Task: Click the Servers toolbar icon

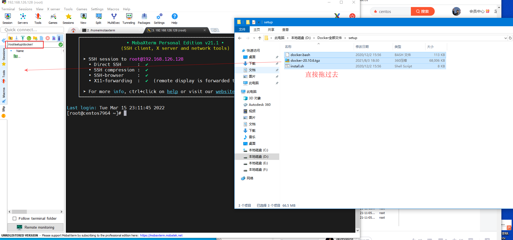Action: (x=23, y=19)
